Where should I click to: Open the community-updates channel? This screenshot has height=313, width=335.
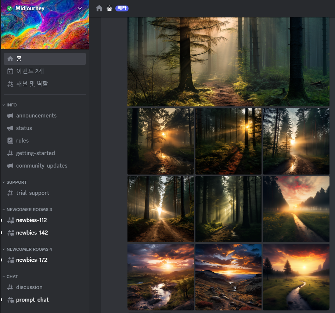pos(45,166)
